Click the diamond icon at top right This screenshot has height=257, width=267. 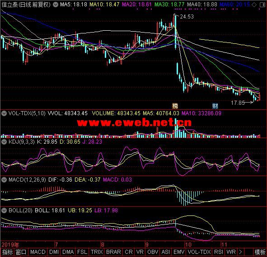(254, 5)
